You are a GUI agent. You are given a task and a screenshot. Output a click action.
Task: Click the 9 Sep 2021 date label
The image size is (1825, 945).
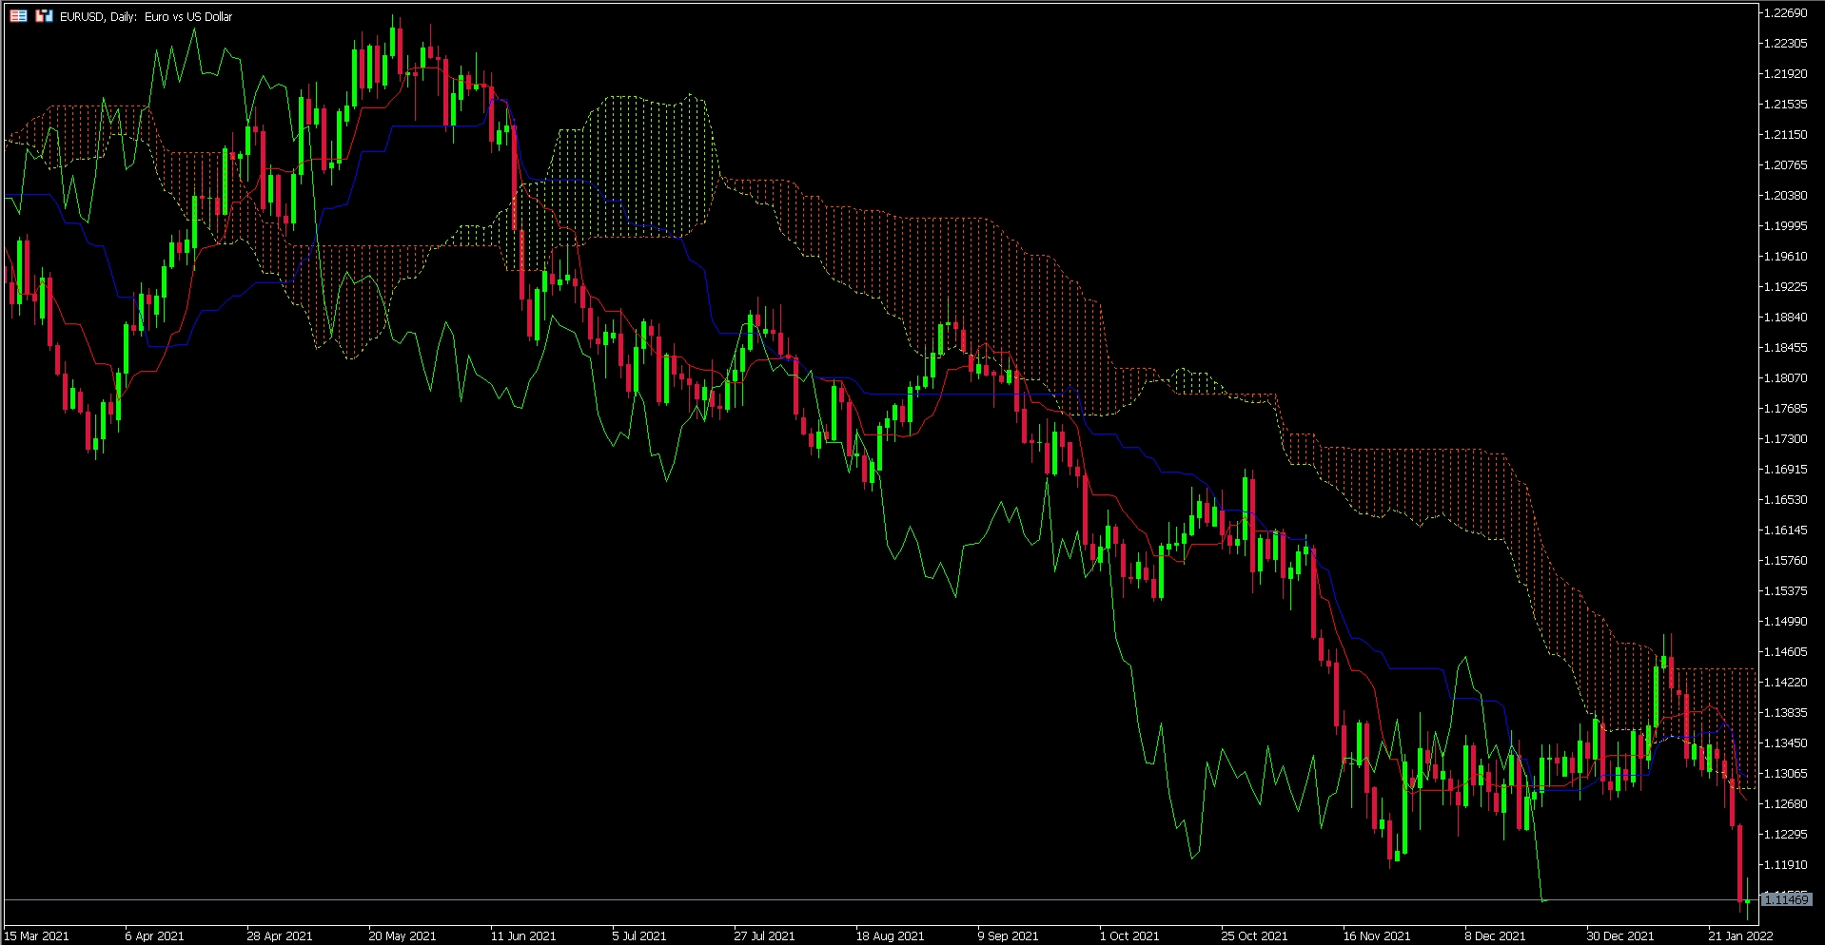1008,935
